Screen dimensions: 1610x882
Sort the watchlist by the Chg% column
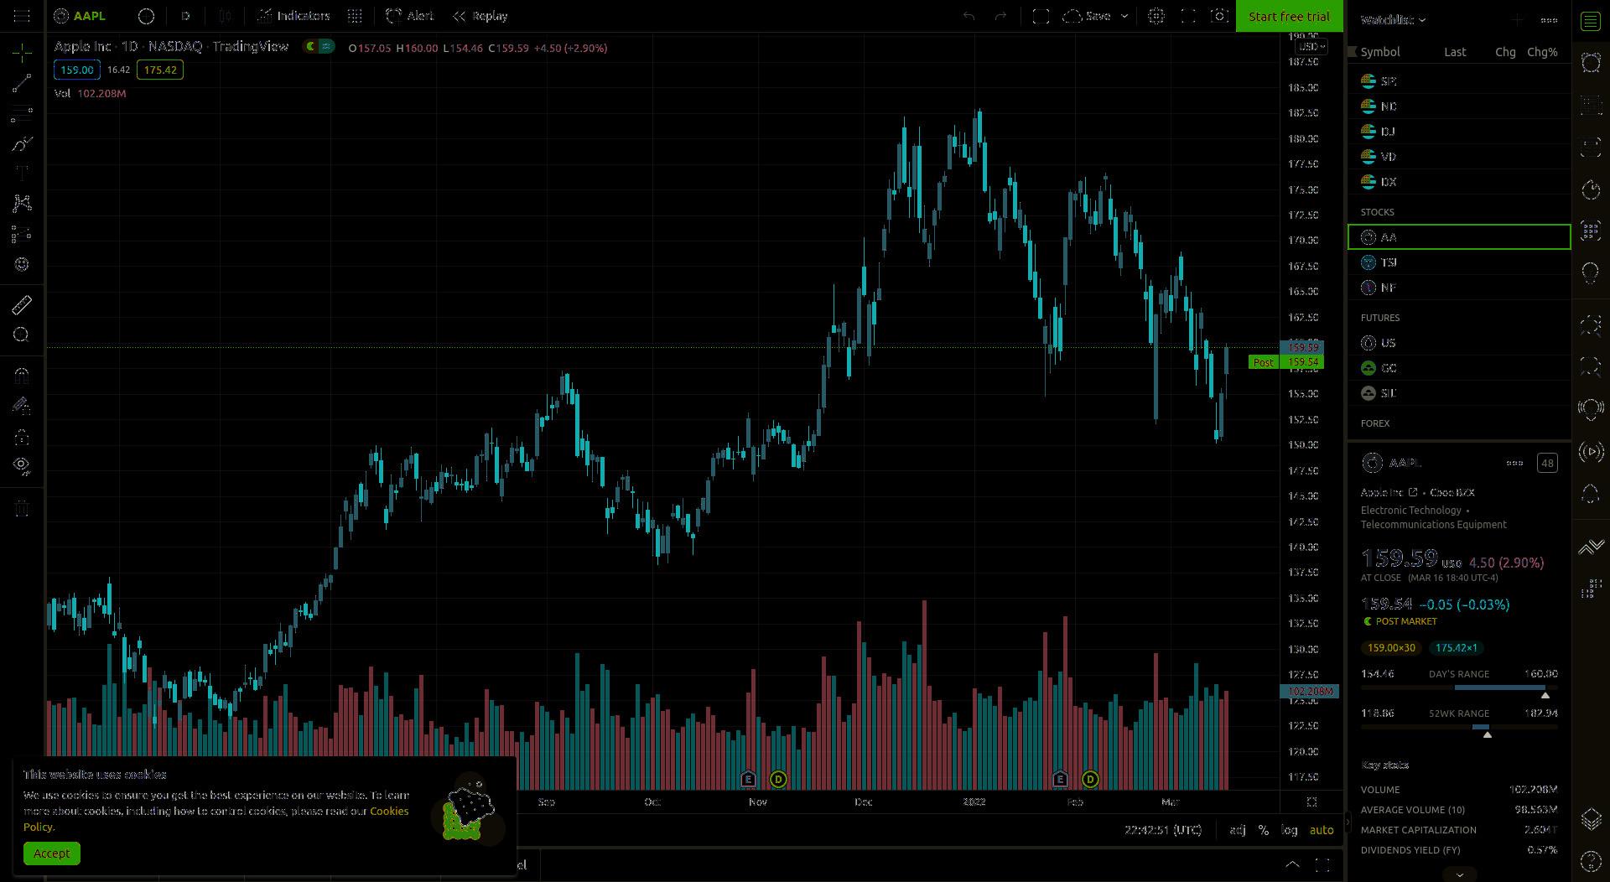pyautogui.click(x=1542, y=52)
